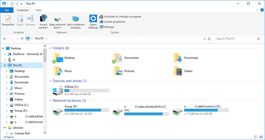Select Group (P:) in the navigation tree
265x140 pixels.
coord(19,111)
